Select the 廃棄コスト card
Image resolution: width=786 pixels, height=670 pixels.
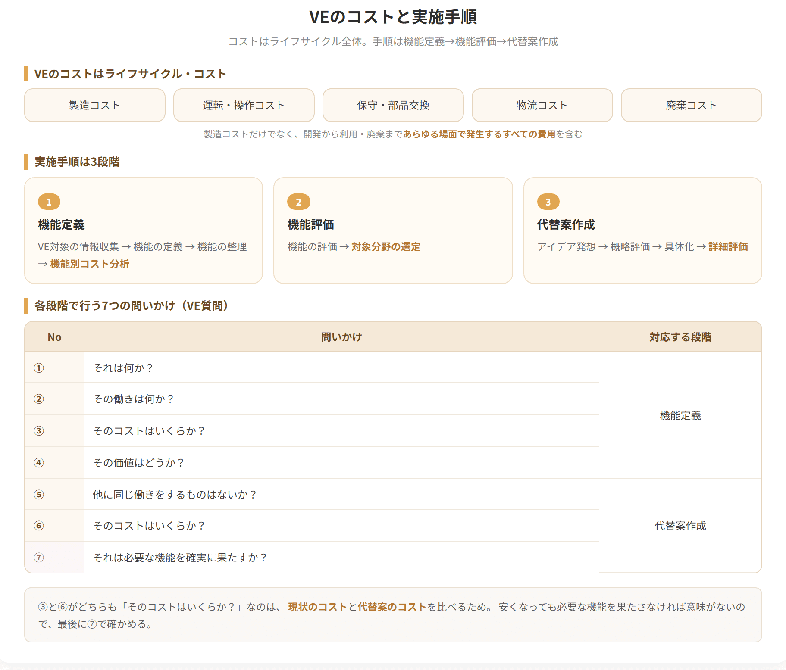tap(692, 105)
